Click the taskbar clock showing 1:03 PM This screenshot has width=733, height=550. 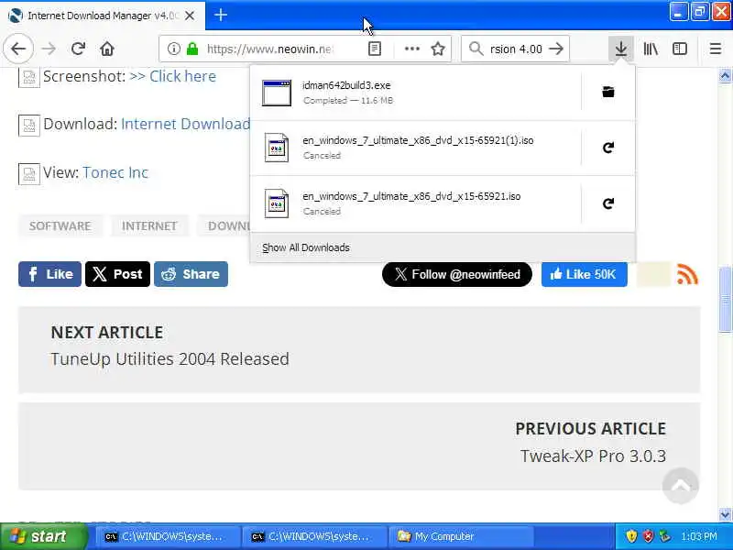tap(698, 536)
